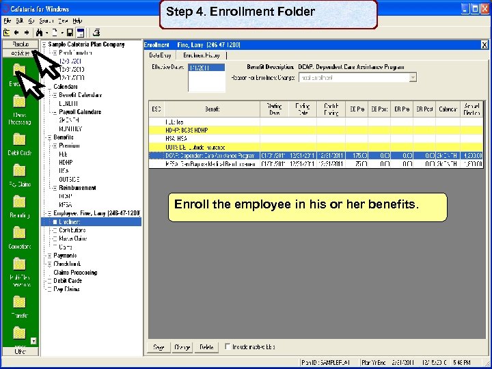Toggle Include inactive EEs checkbox
This screenshot has width=492, height=369.
click(228, 346)
